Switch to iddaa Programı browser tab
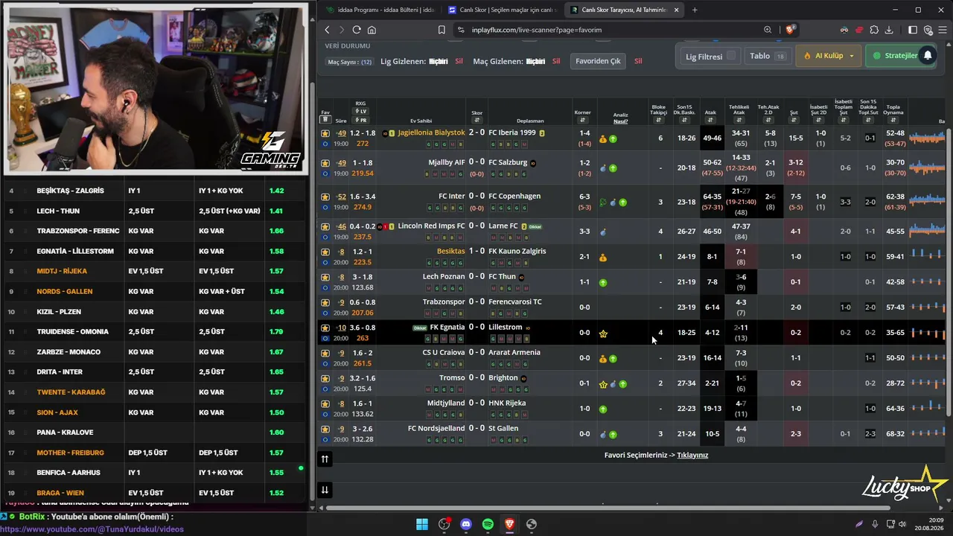 [x=379, y=10]
